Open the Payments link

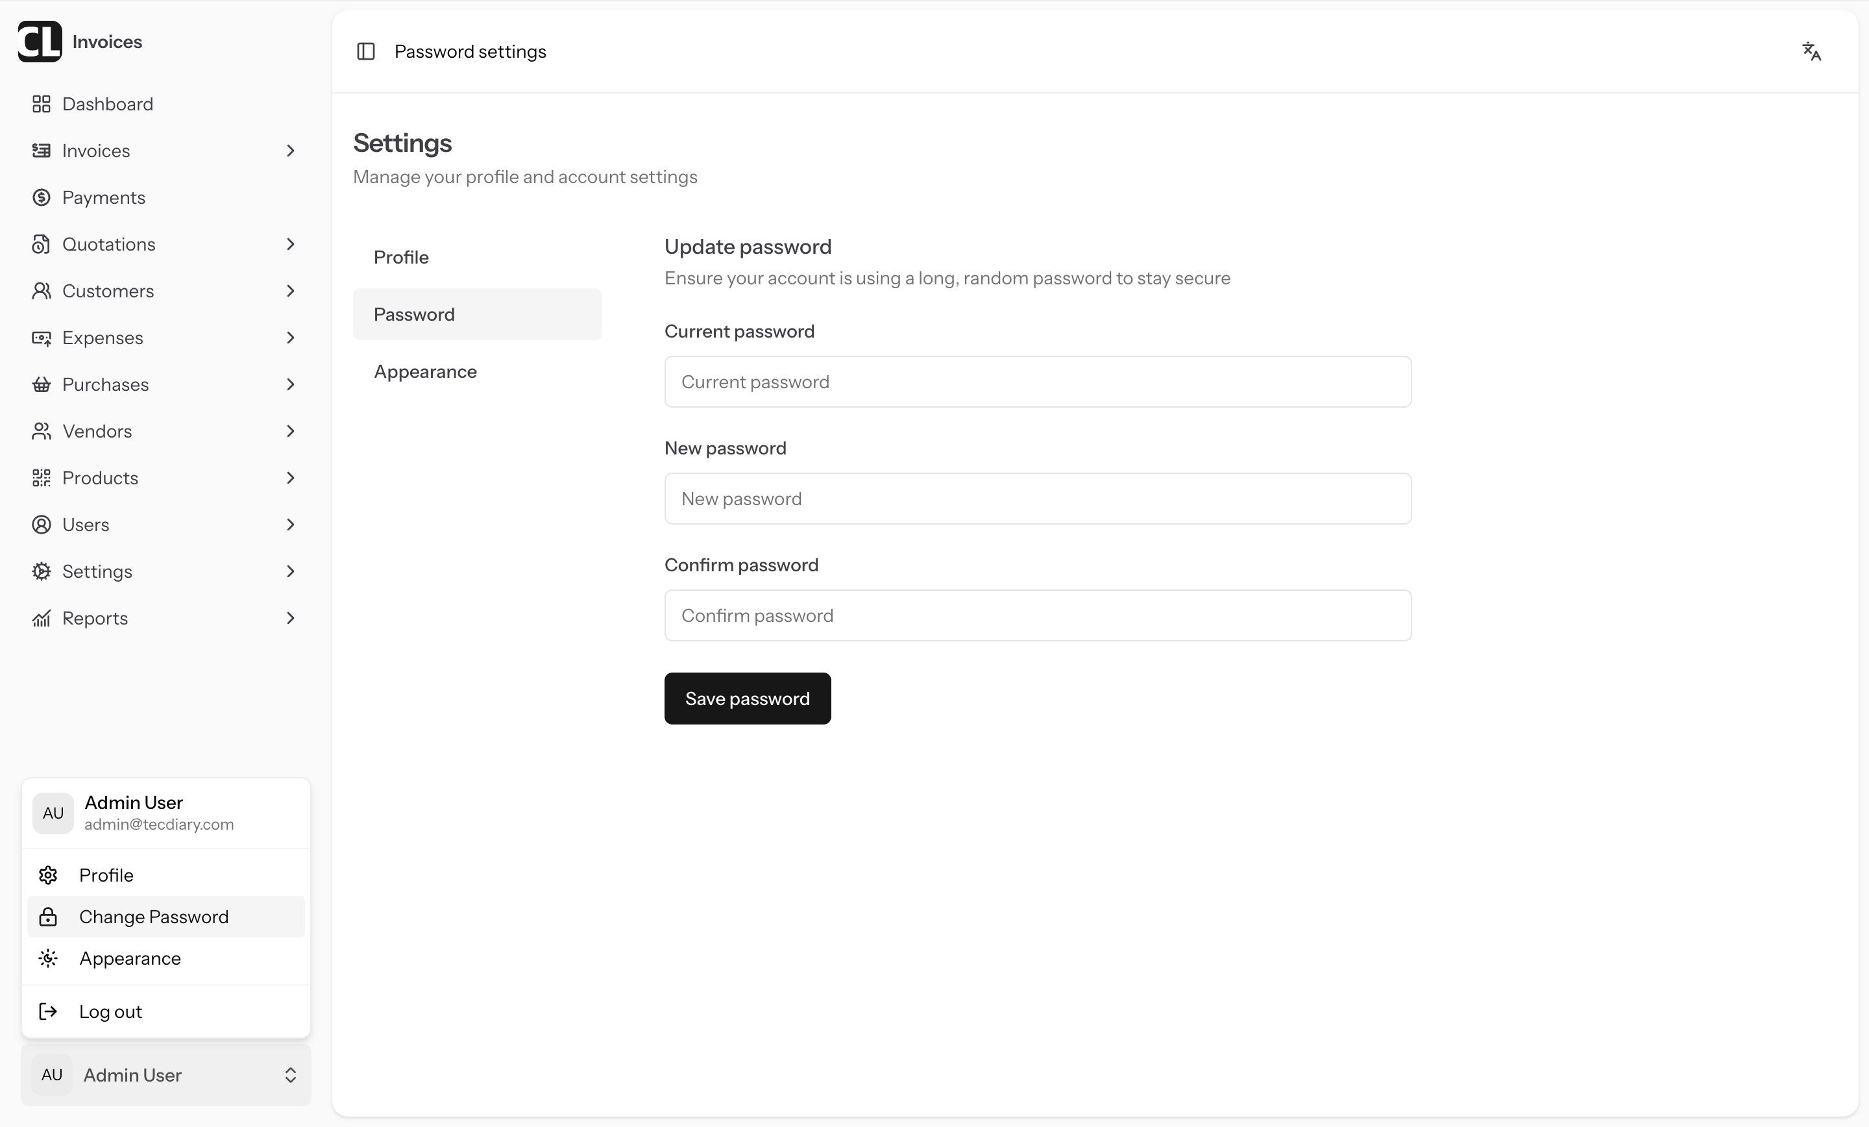[166, 197]
